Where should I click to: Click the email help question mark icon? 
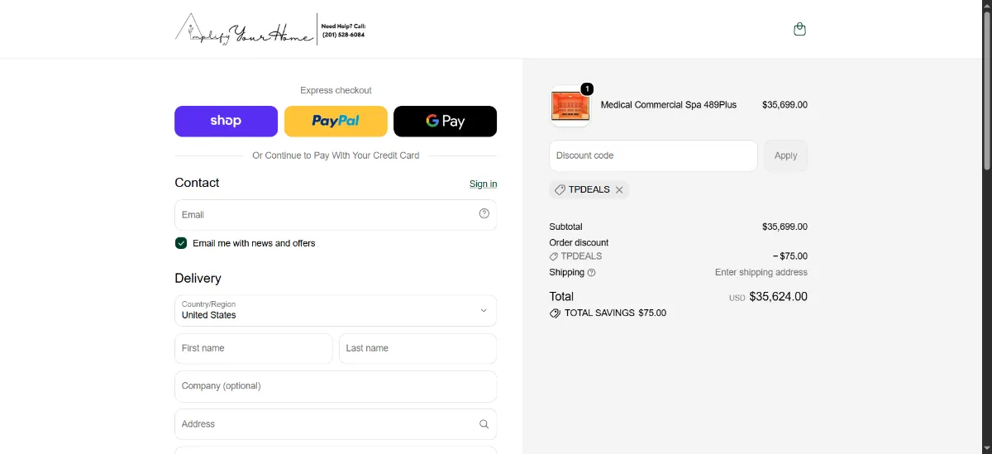[x=484, y=213]
